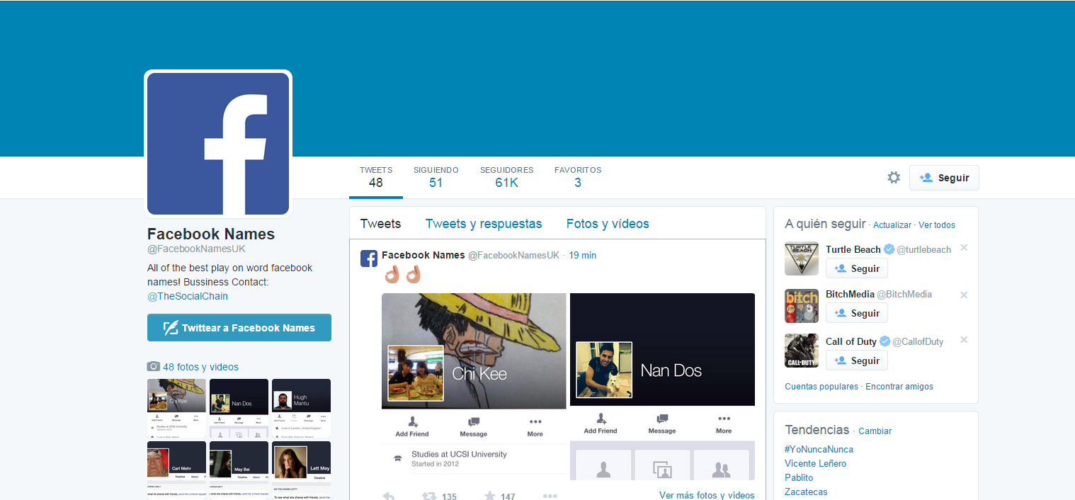
Task: Dismiss the Call of Duty suggestion
Action: tap(964, 340)
